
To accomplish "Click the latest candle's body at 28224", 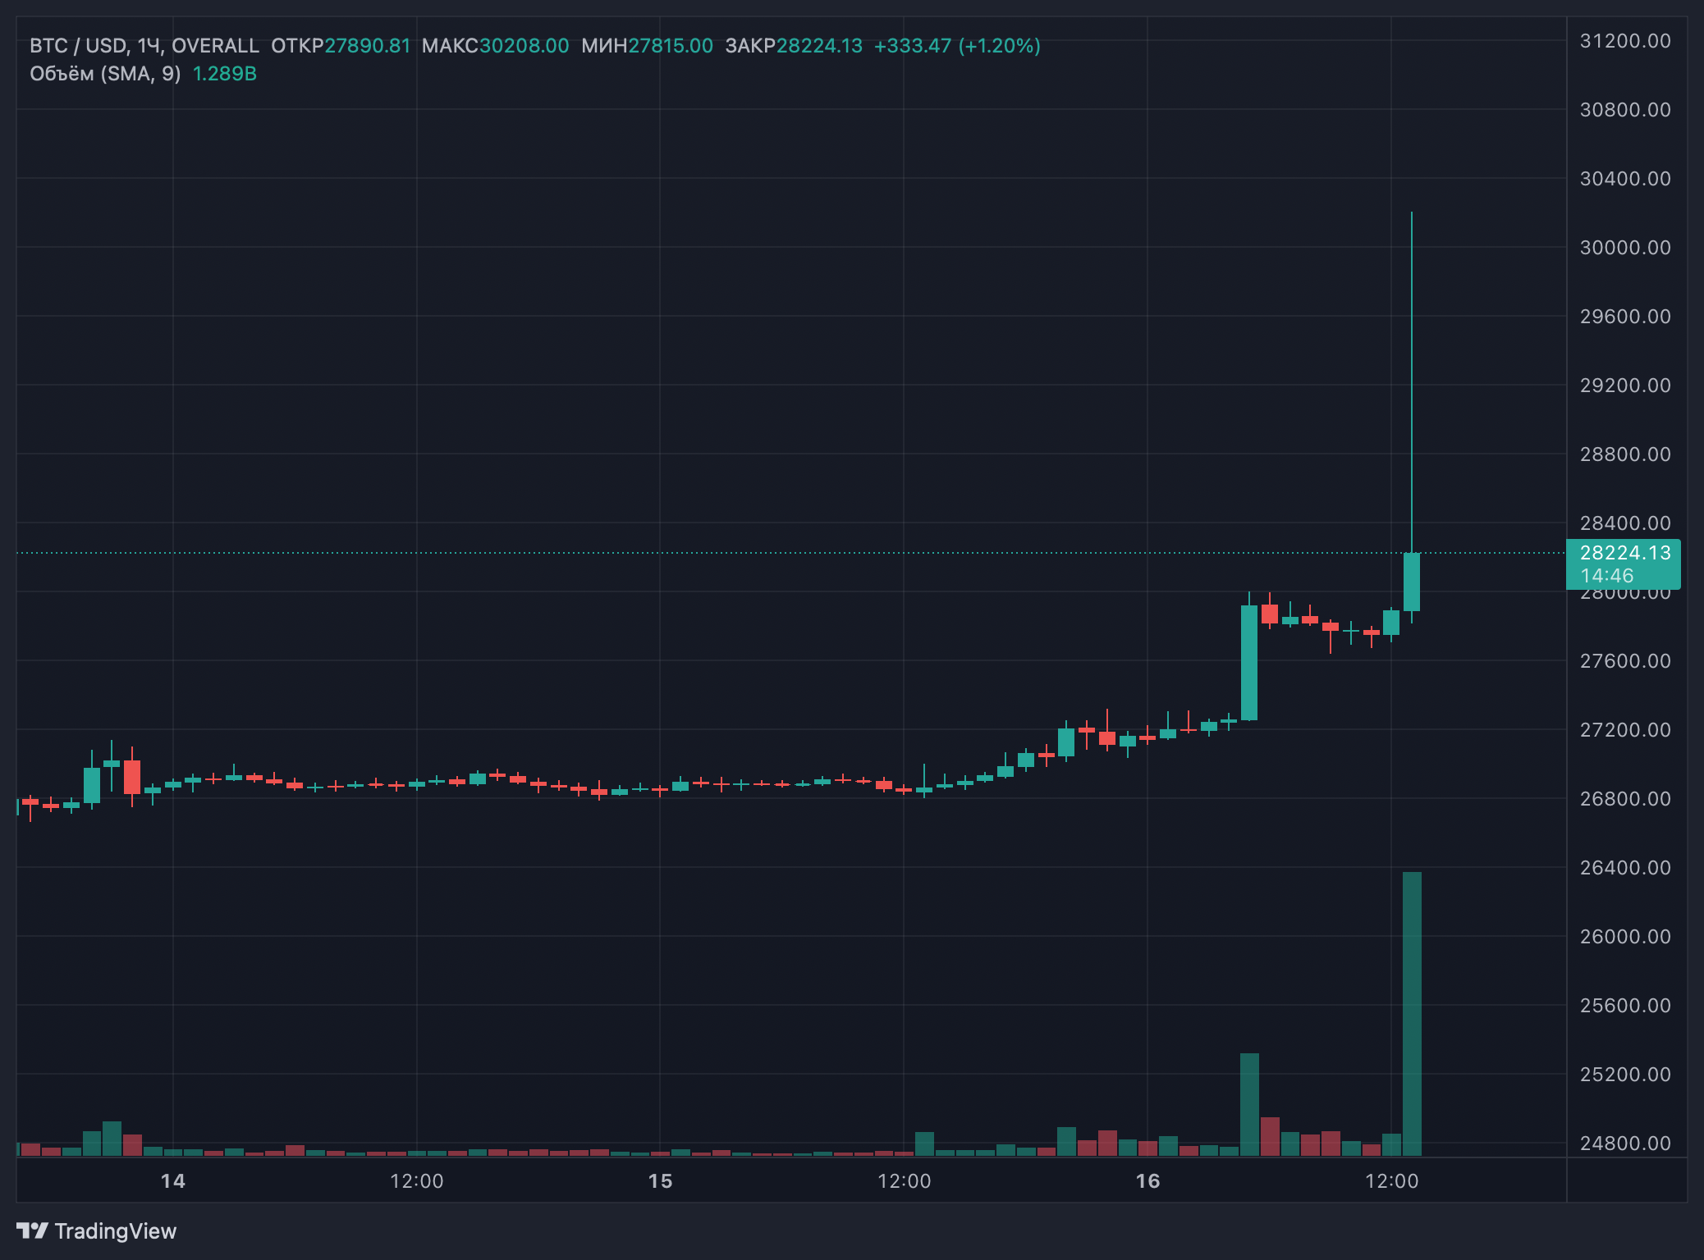I will point(1412,582).
